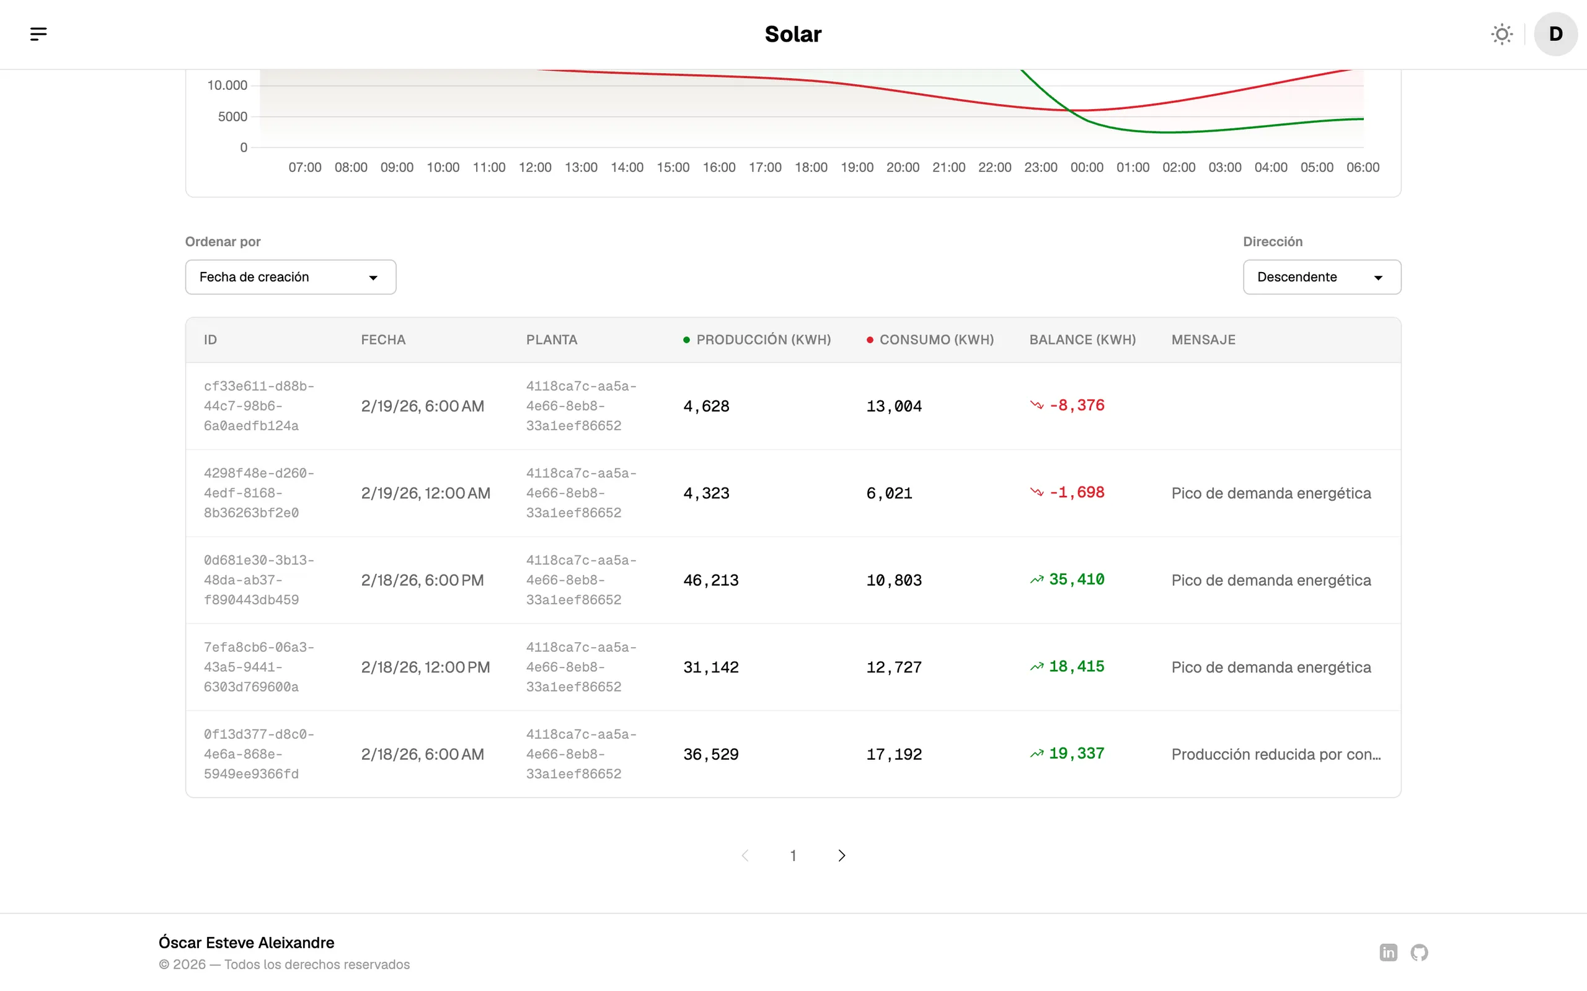
Task: Click date 2/18/26, 12:00 PM
Action: coord(425,667)
